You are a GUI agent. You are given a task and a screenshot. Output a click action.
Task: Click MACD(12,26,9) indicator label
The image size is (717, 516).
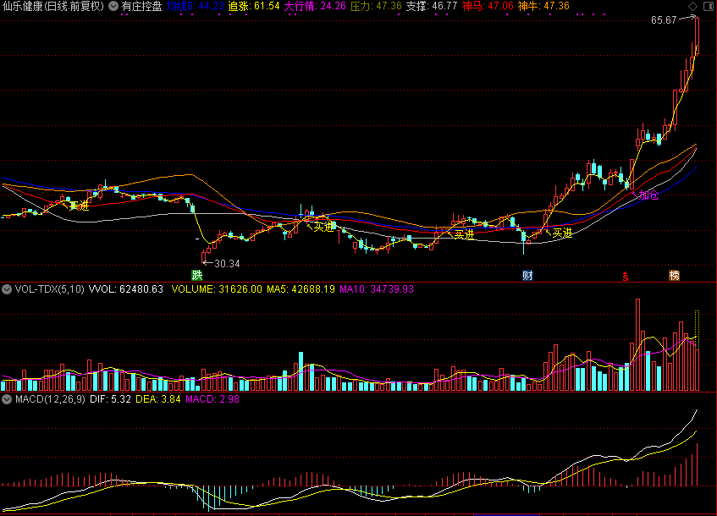pyautogui.click(x=50, y=399)
